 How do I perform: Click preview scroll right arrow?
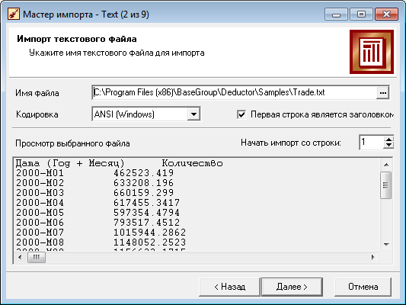372,257
